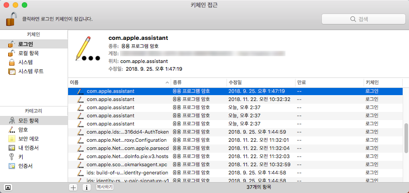Select the 로컬 항목 keychain
Screen dimensions: 409x193
[x=28, y=53]
